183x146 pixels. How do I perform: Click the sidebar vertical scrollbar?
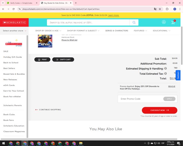point(27,86)
